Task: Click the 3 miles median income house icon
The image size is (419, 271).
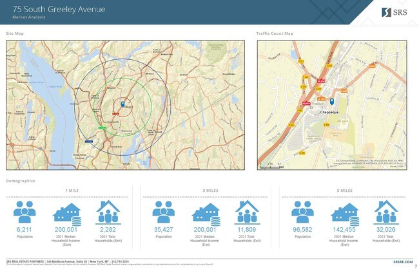Action: (x=206, y=212)
